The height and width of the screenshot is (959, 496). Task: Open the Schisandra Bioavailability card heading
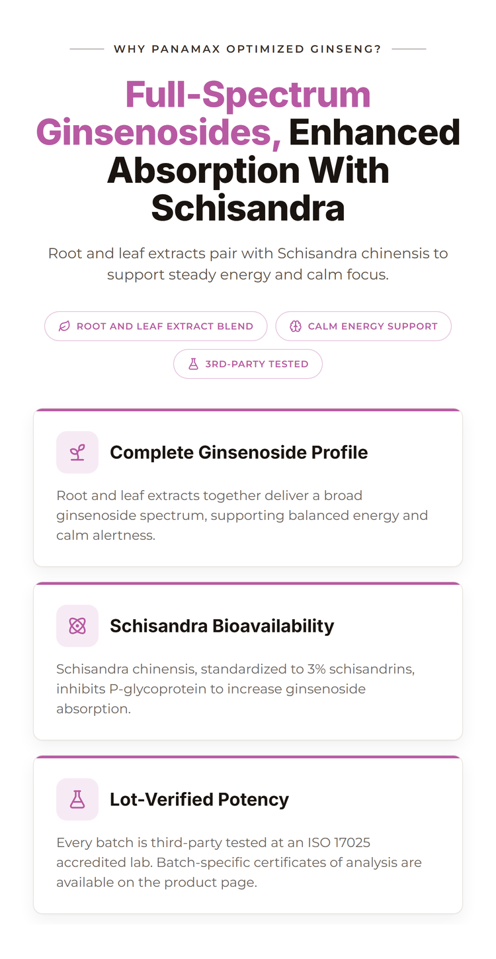tap(222, 626)
